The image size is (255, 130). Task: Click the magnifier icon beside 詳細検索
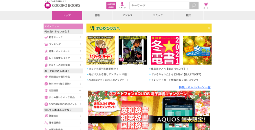pos(46,116)
